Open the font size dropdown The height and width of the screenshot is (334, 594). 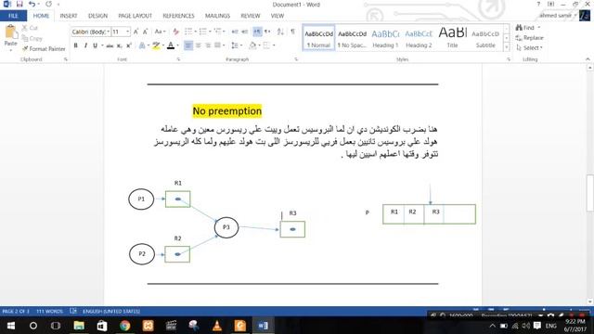pos(128,32)
